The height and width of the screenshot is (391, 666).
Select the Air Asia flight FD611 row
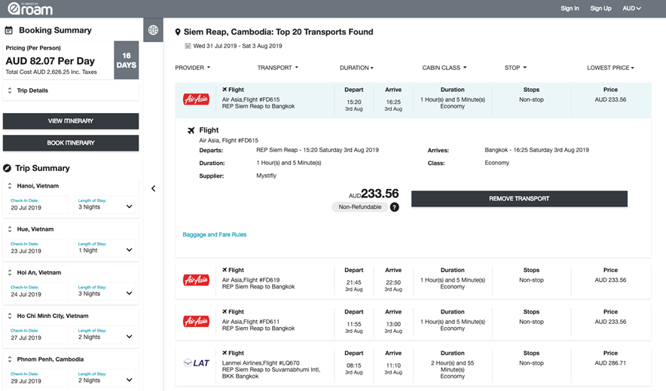[x=413, y=322]
